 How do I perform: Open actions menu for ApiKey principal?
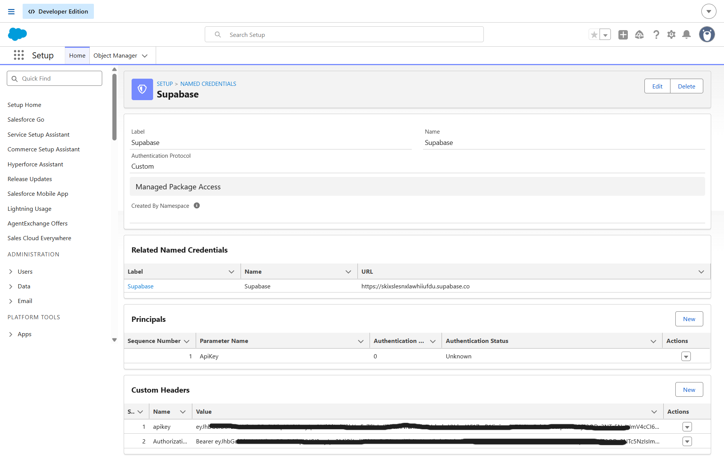tap(686, 356)
